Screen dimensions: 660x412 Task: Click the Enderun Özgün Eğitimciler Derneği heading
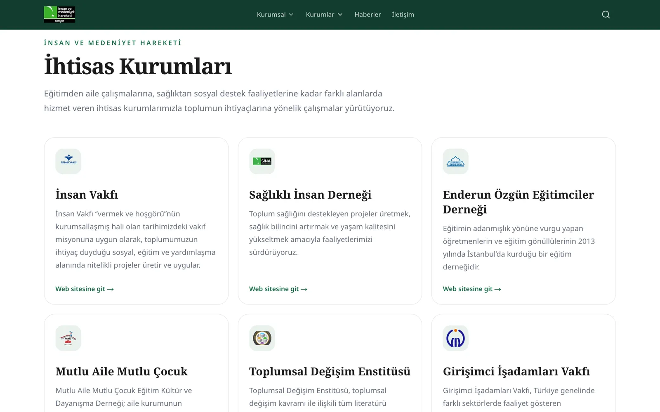(x=519, y=202)
